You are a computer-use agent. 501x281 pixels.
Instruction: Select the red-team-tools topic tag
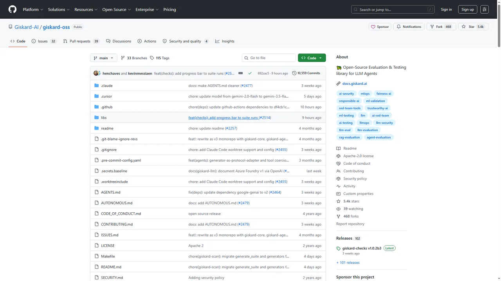pos(350,108)
